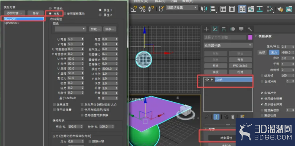Click the 移除 button
295x146 pixels.
point(36,13)
